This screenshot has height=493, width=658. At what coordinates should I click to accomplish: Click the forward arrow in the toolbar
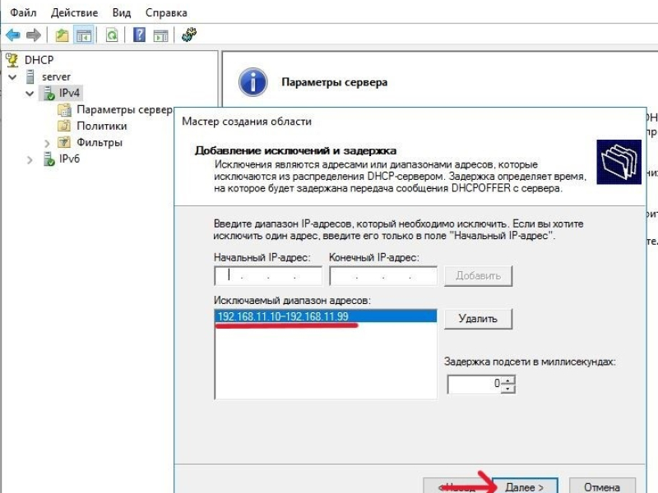[x=34, y=35]
